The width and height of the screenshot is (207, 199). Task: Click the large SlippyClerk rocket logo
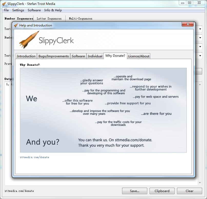(x=29, y=40)
